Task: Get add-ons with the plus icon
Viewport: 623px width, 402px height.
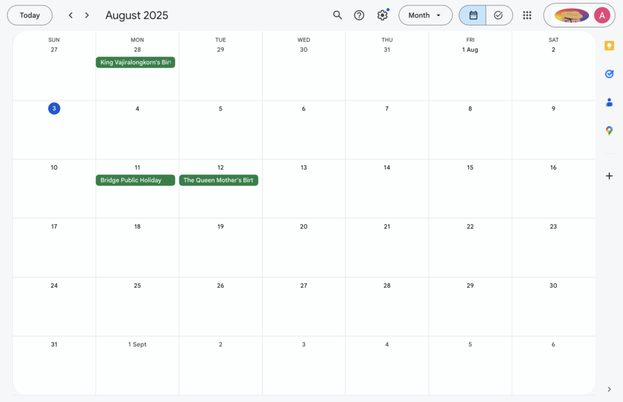Action: tap(609, 176)
